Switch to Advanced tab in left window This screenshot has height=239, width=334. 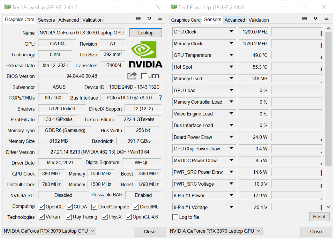coord(68,20)
